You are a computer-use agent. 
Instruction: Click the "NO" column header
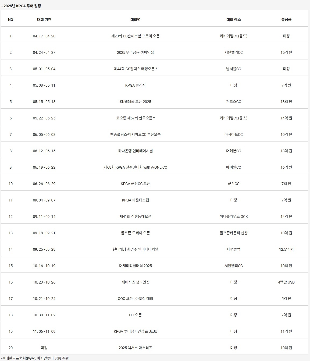click(x=10, y=20)
